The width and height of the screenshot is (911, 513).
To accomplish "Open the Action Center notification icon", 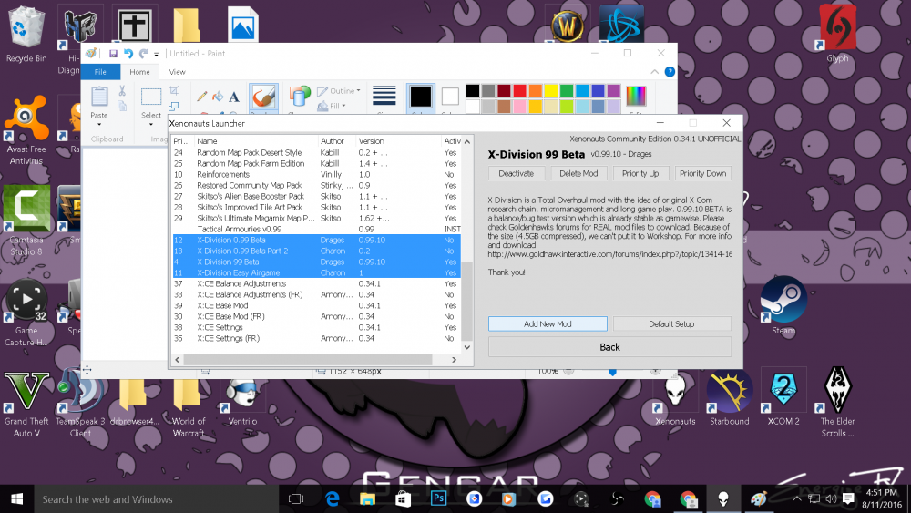I will (848, 498).
